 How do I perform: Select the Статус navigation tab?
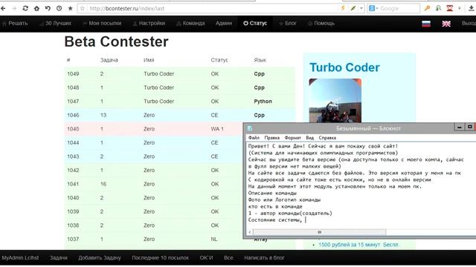click(255, 23)
